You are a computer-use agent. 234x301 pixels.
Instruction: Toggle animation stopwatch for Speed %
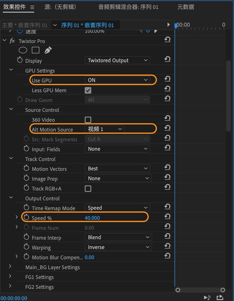click(x=26, y=217)
